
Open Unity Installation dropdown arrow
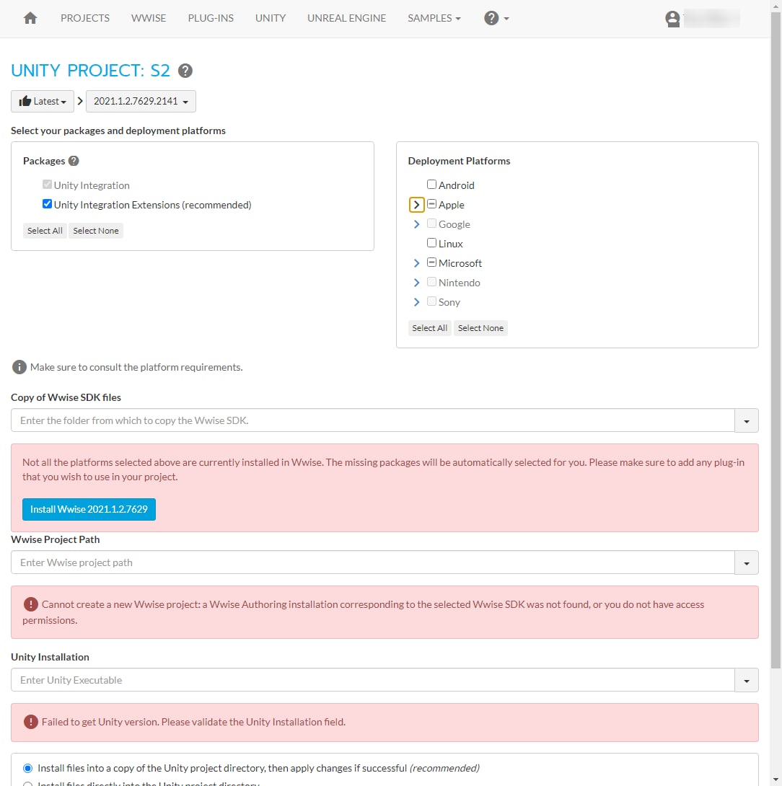[747, 680]
